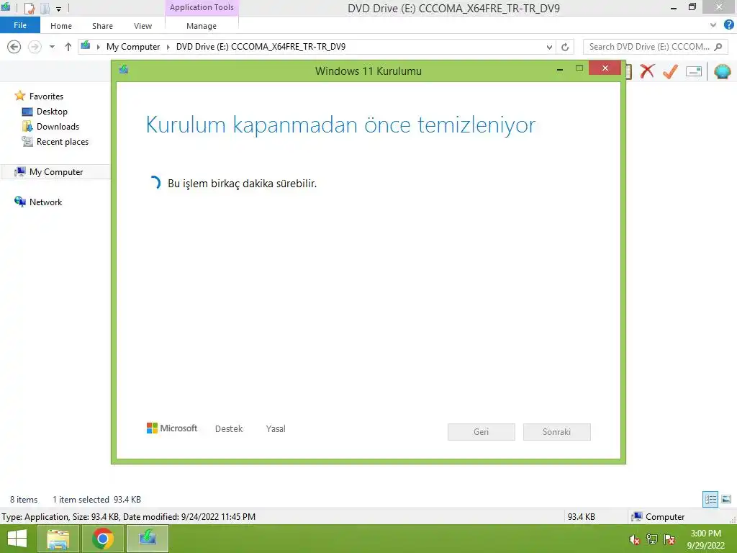
Task: Open the Customize Quick Access Toolbar dropdown
Action: pyautogui.click(x=59, y=9)
